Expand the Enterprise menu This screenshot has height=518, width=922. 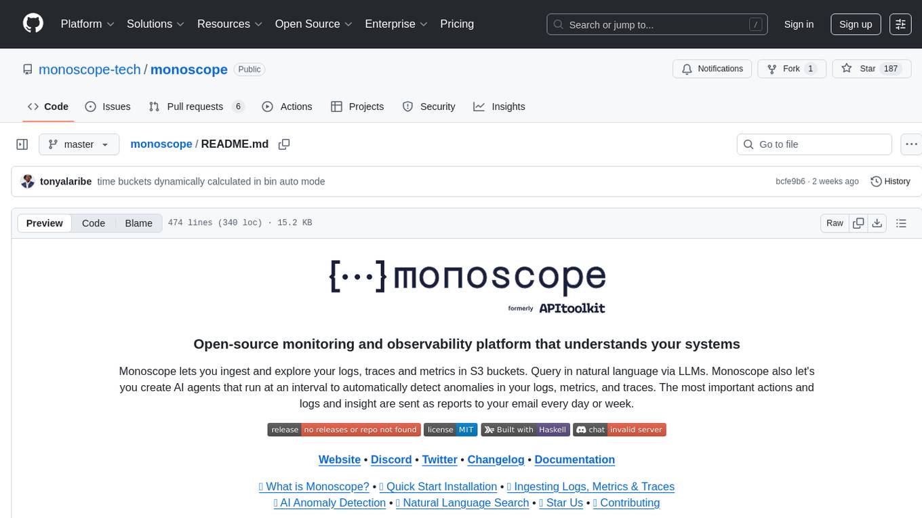coord(397,24)
